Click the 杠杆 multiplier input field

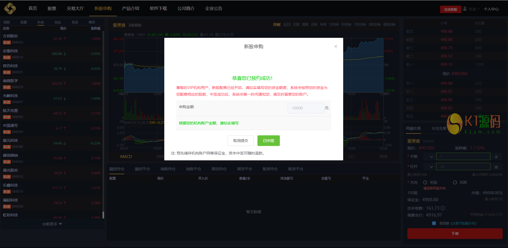point(463,167)
